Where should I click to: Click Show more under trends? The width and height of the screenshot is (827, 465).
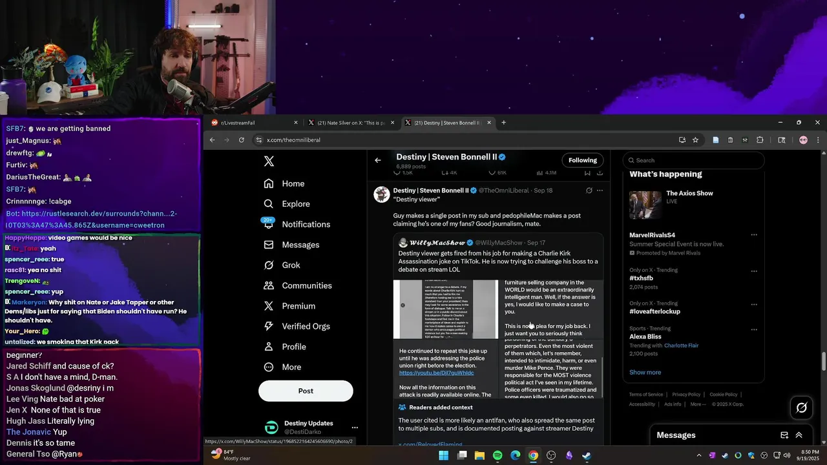click(x=645, y=372)
